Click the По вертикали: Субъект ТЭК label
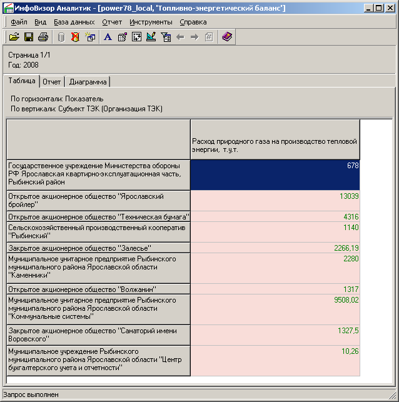Screen dimensions: 399x402 (x=86, y=109)
